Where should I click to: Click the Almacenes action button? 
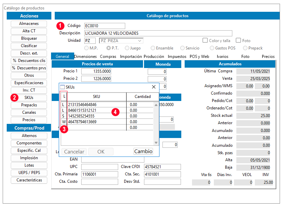(29, 24)
